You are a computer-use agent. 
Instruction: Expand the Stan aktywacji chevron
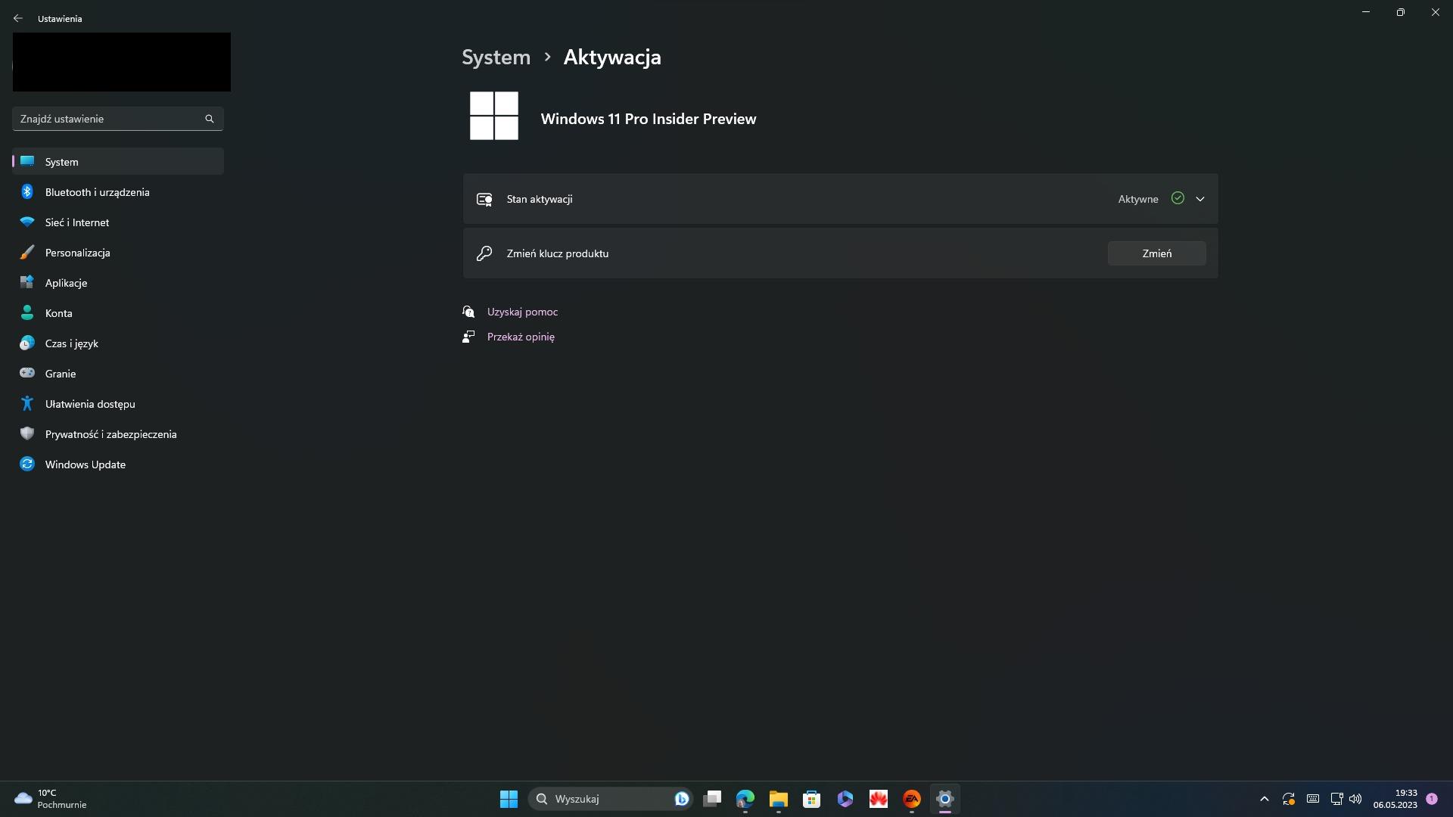point(1200,199)
